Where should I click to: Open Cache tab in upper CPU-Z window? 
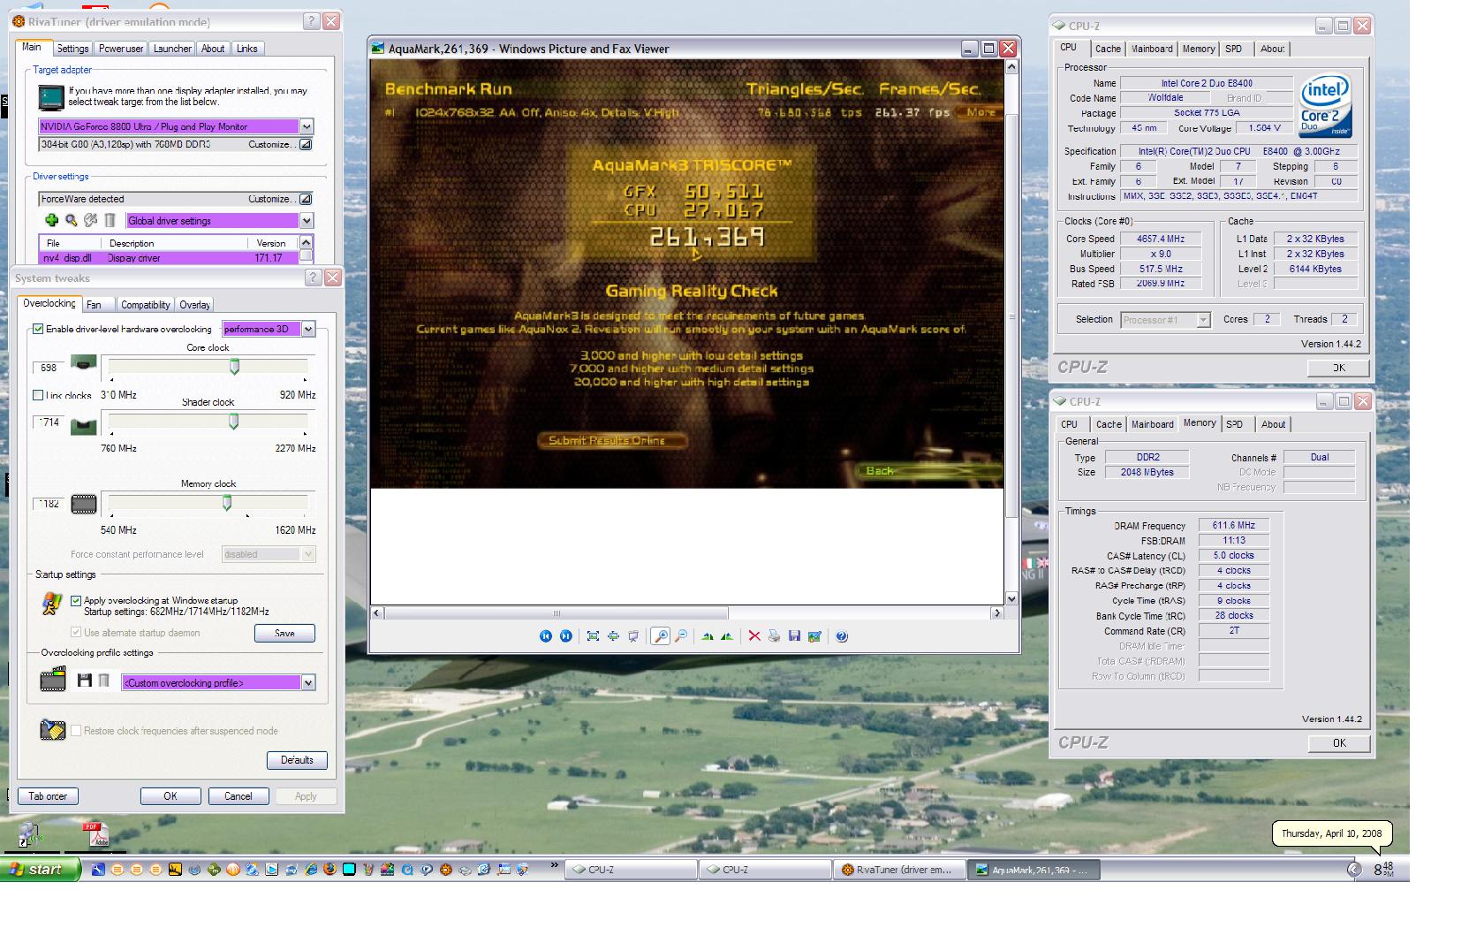click(1108, 49)
